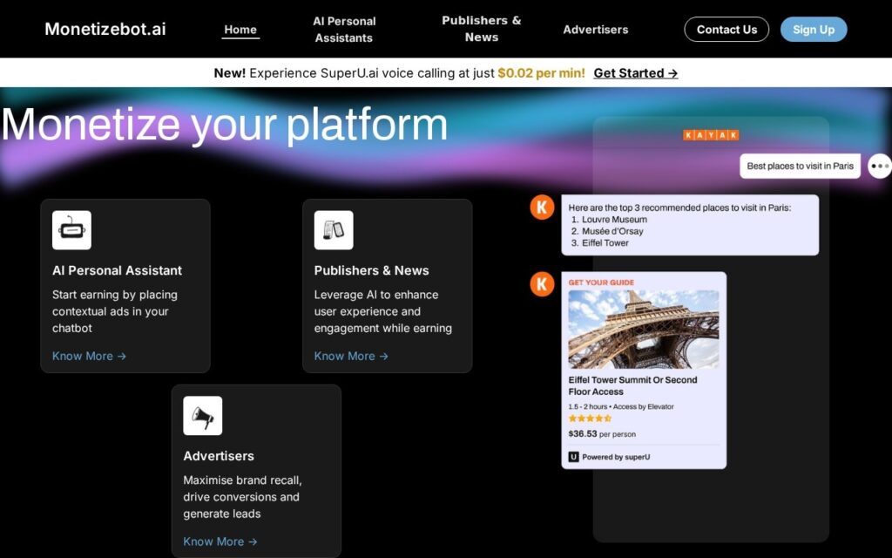Click the KAYAK logo in chat demo
Image resolution: width=892 pixels, height=558 pixels.
tap(711, 135)
